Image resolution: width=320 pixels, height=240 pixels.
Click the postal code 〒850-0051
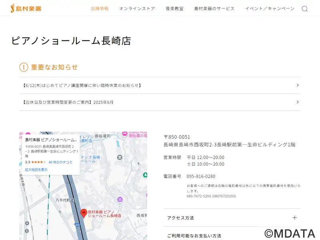click(177, 137)
